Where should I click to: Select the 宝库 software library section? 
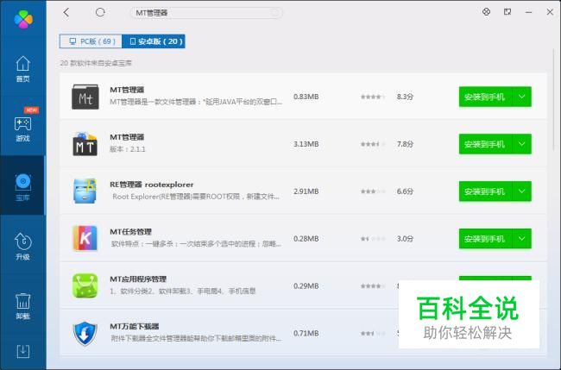coord(23,187)
